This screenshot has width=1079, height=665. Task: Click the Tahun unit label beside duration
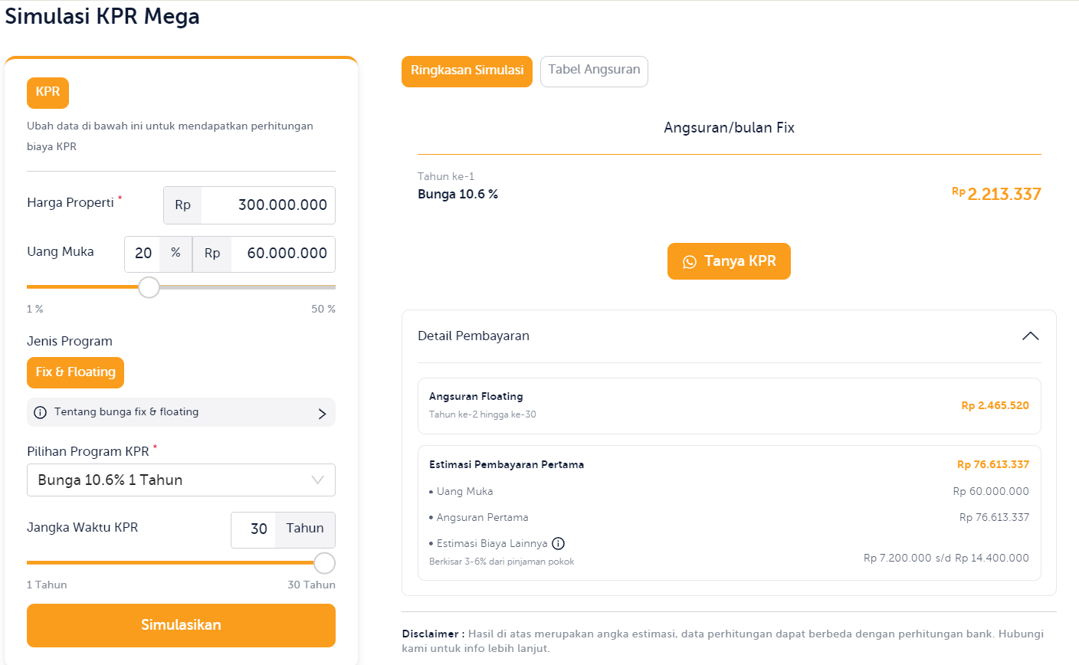305,529
